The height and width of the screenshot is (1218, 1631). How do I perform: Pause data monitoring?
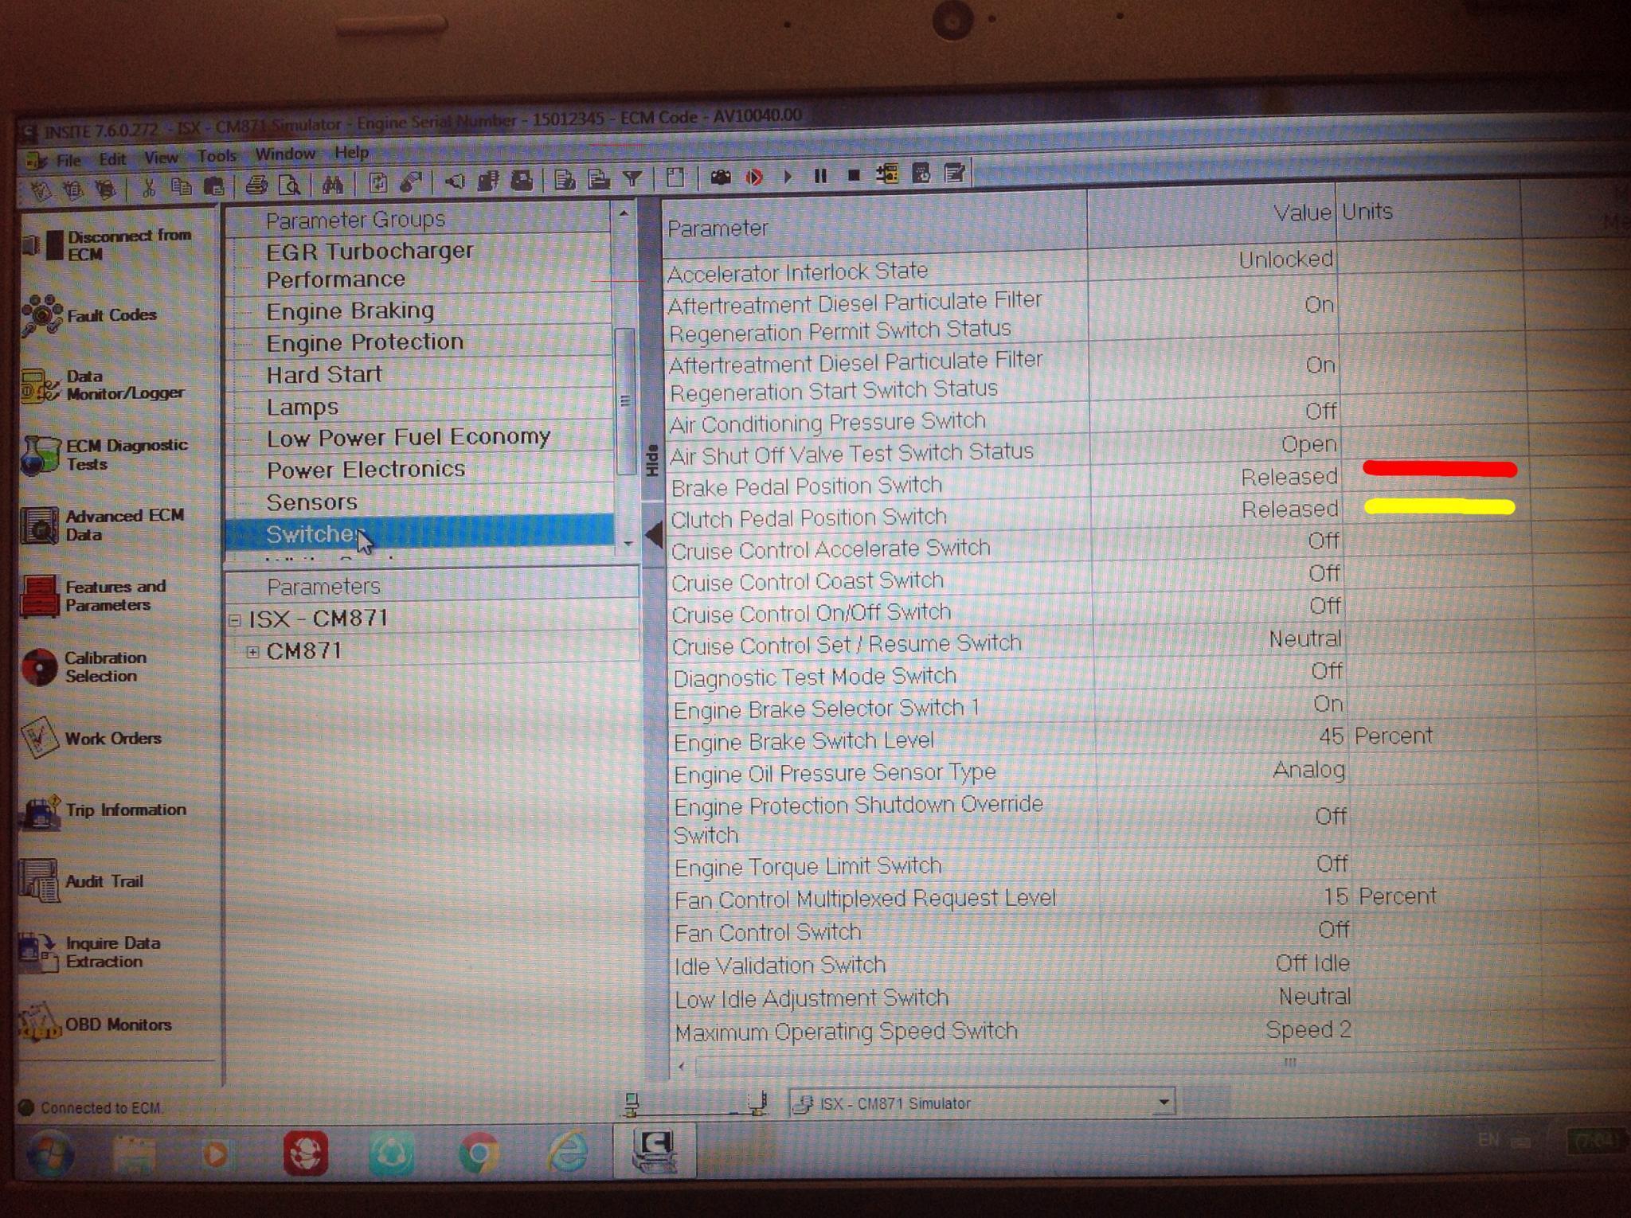(x=820, y=176)
